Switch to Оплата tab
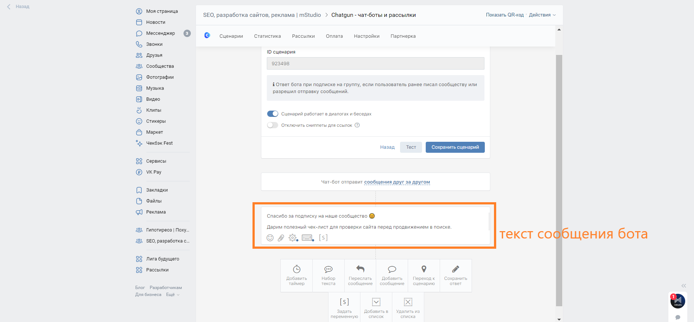The width and height of the screenshot is (694, 322). 334,36
